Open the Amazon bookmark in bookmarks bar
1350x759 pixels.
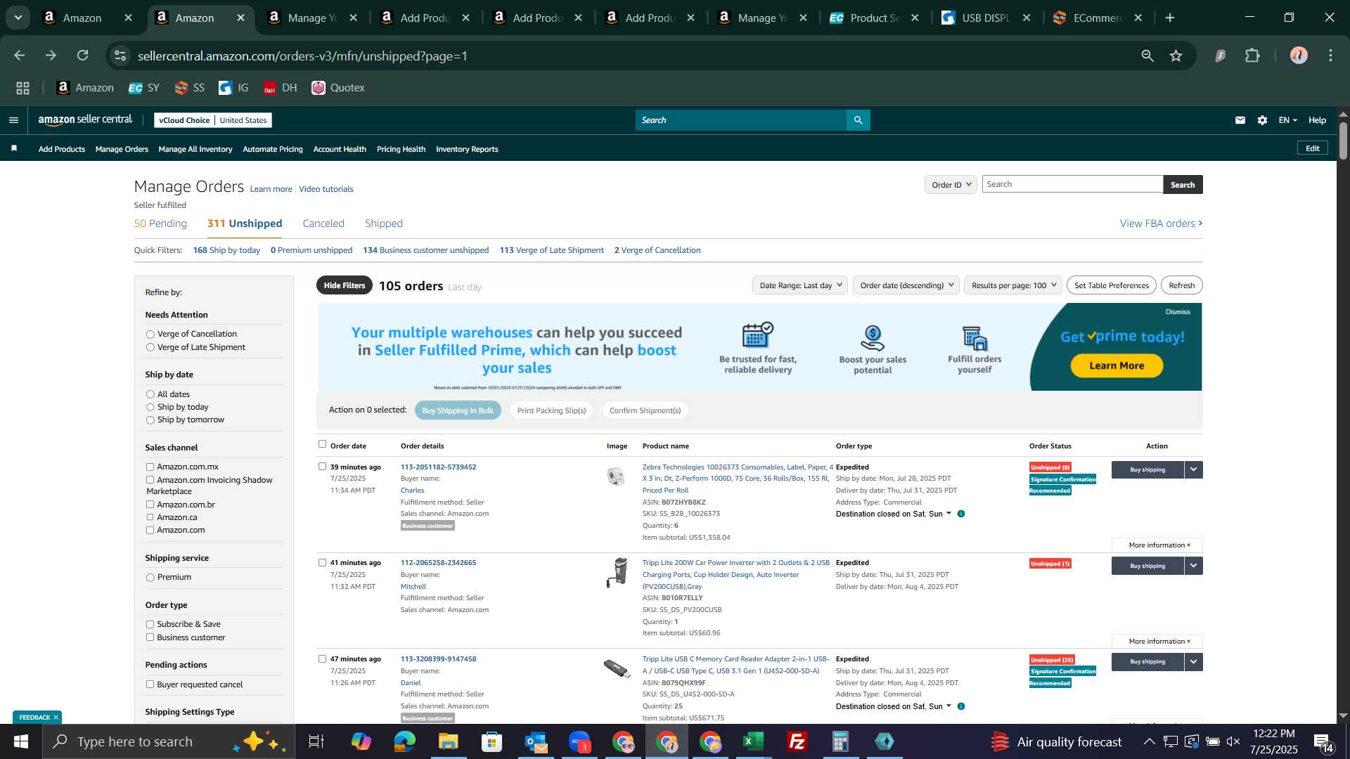[85, 88]
